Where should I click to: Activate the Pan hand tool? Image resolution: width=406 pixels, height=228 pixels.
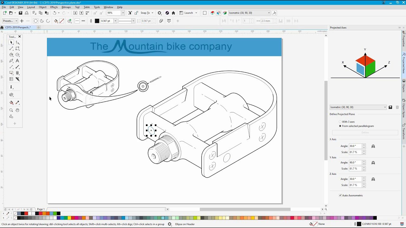17,110
